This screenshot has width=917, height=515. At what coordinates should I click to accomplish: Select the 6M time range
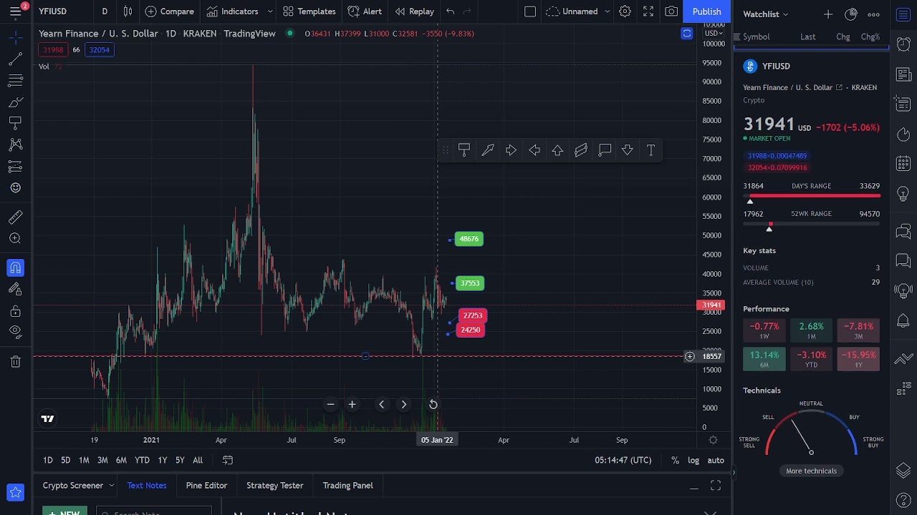[121, 460]
